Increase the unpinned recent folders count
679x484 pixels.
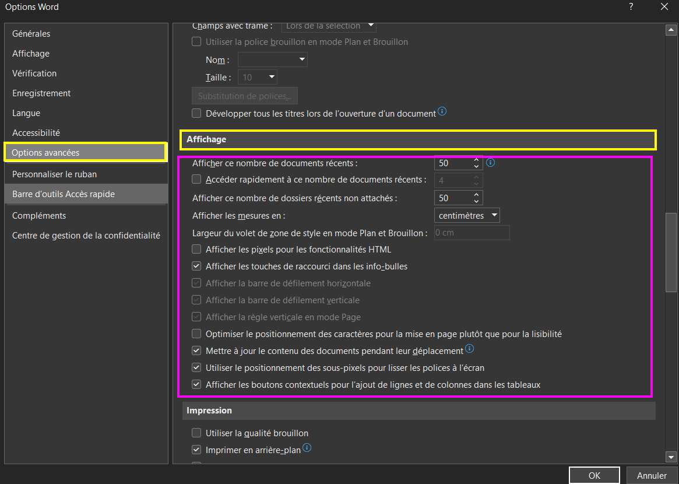tap(476, 195)
